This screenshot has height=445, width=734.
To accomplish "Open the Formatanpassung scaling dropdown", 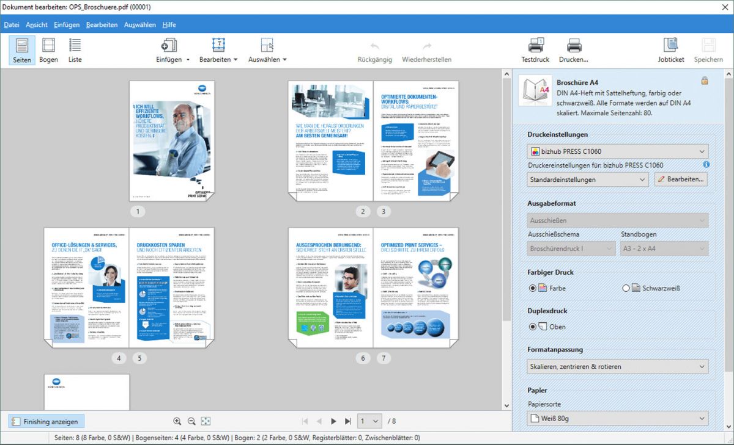I will click(x=617, y=366).
